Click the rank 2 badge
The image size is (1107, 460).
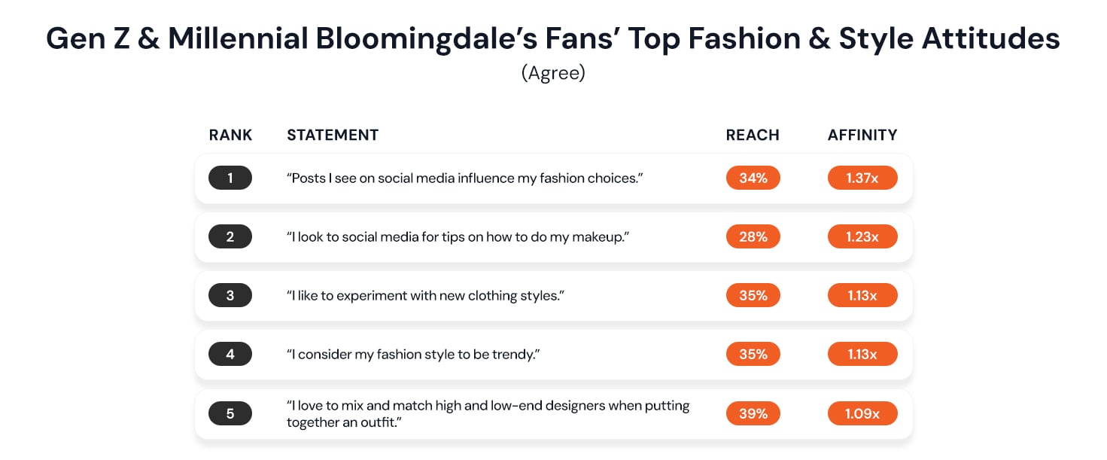230,237
